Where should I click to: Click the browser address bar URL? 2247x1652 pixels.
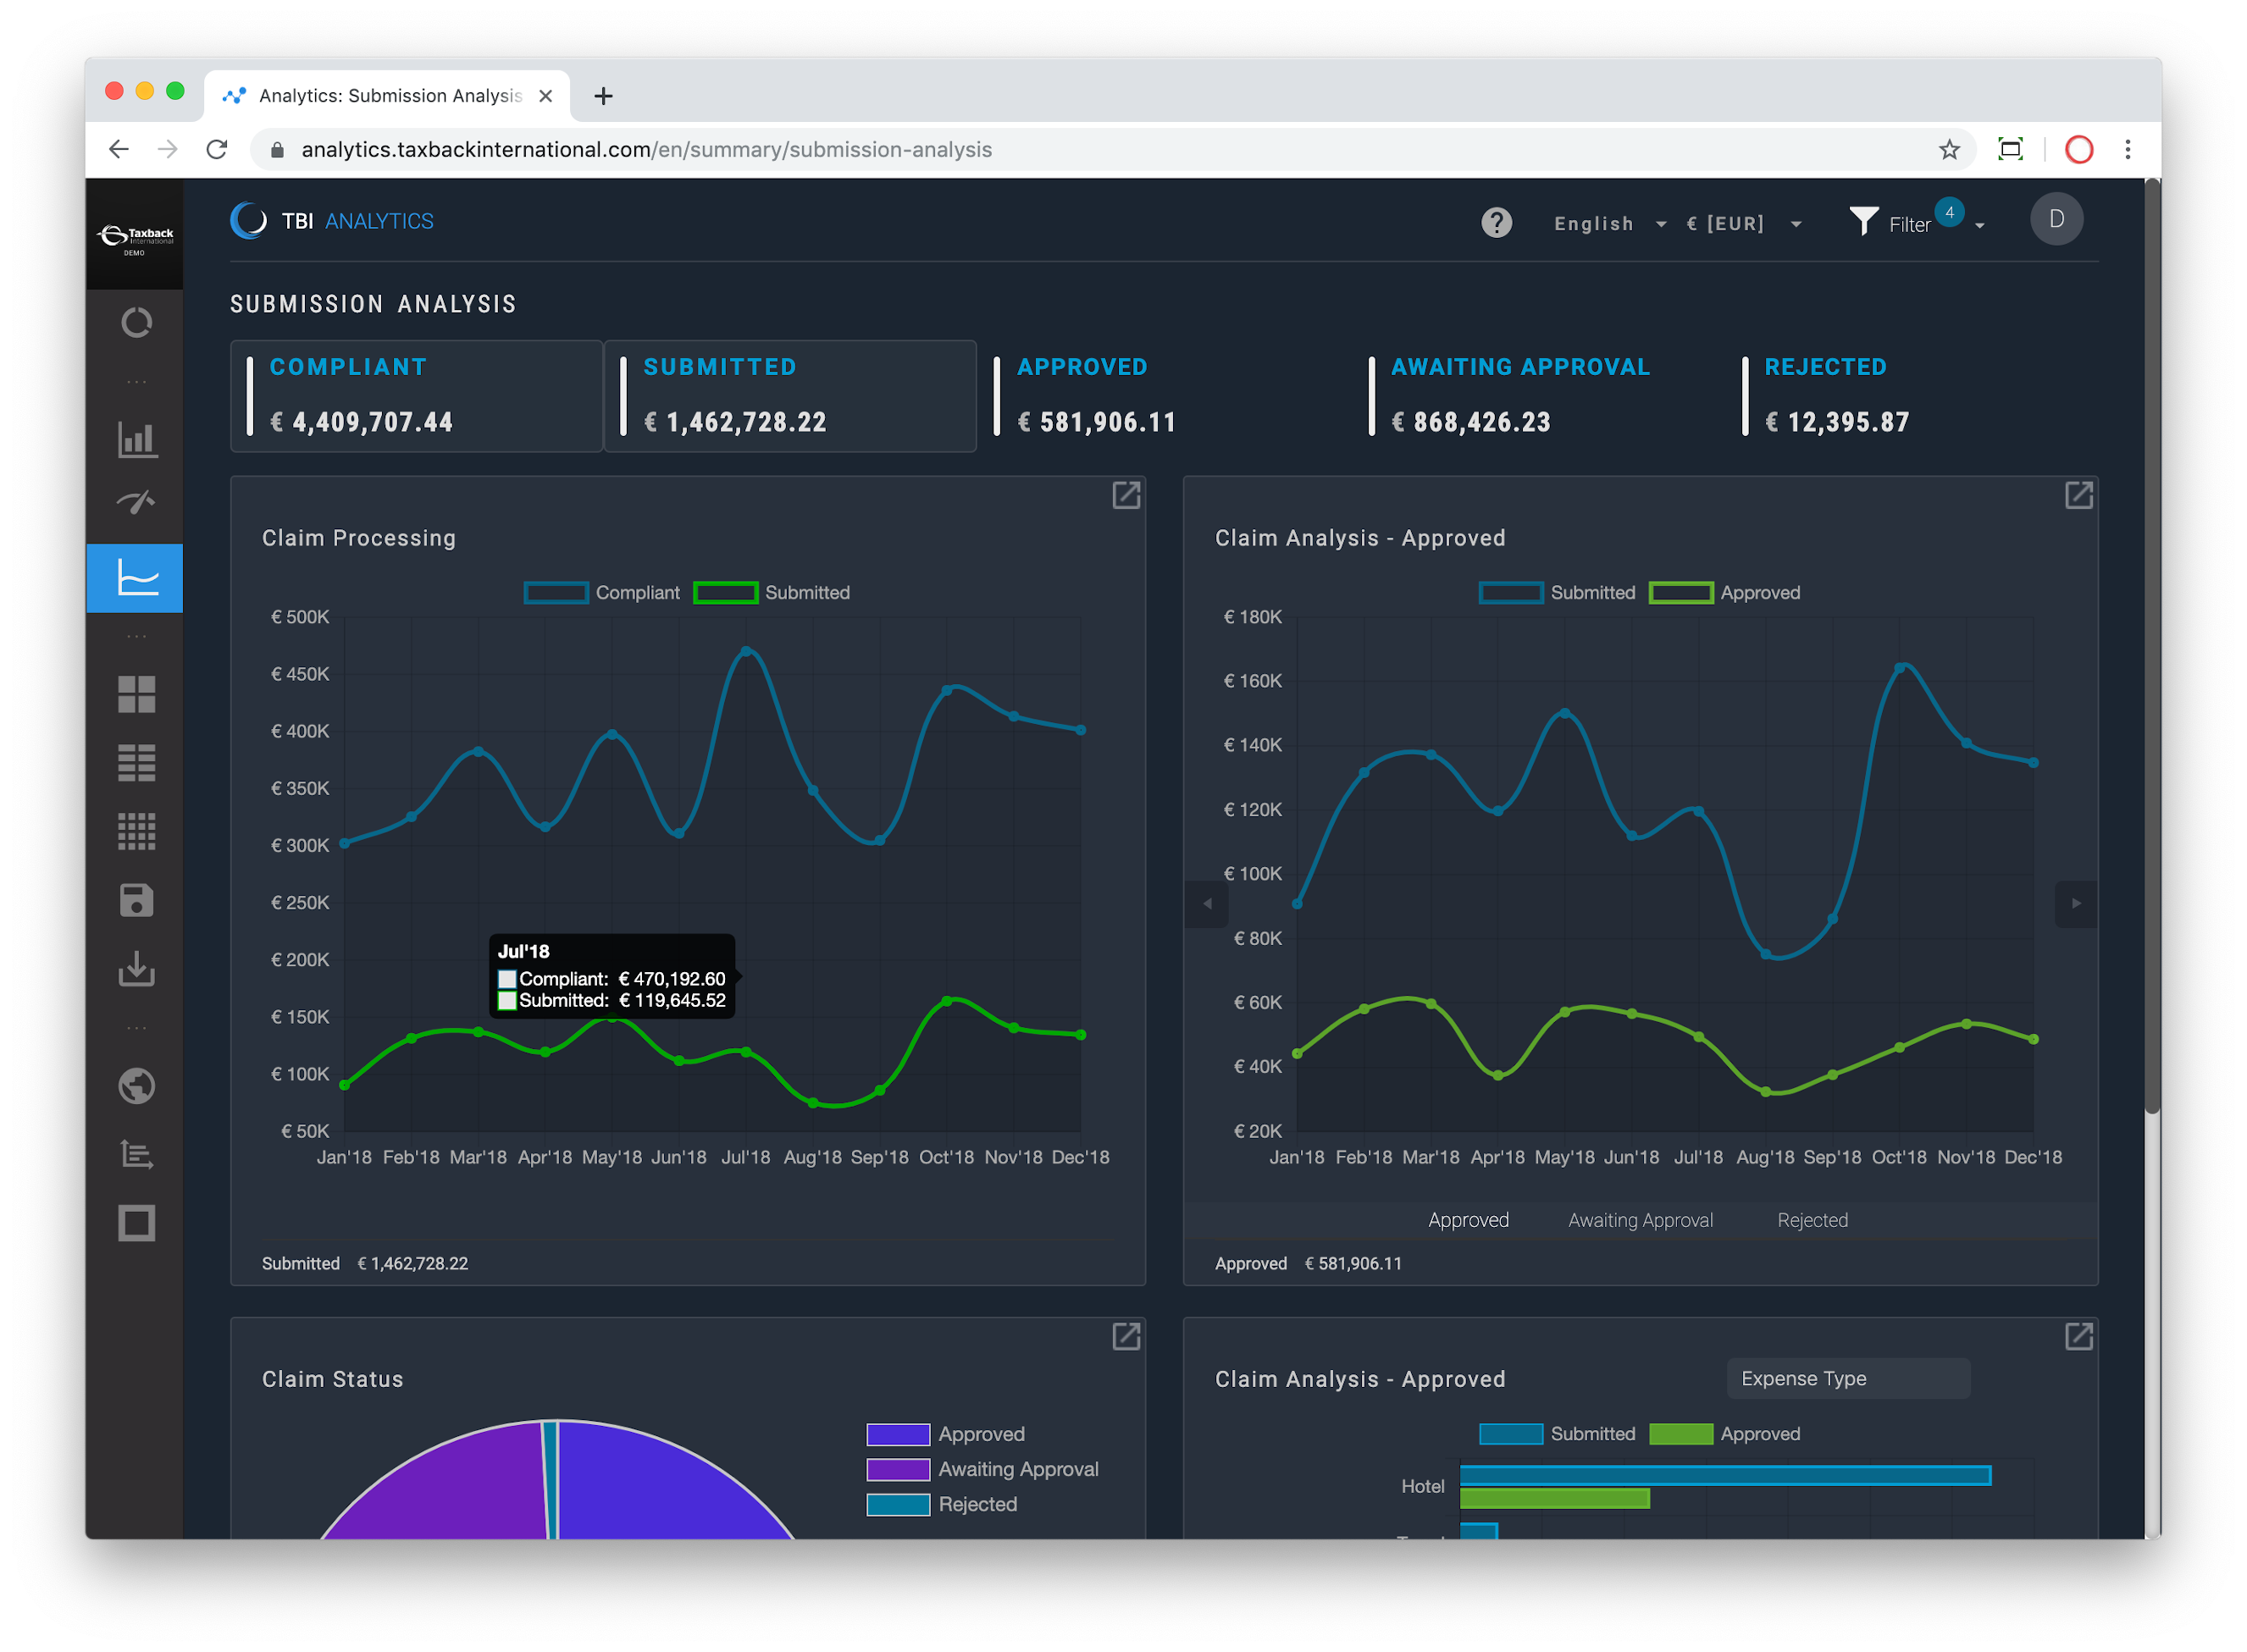[x=646, y=150]
